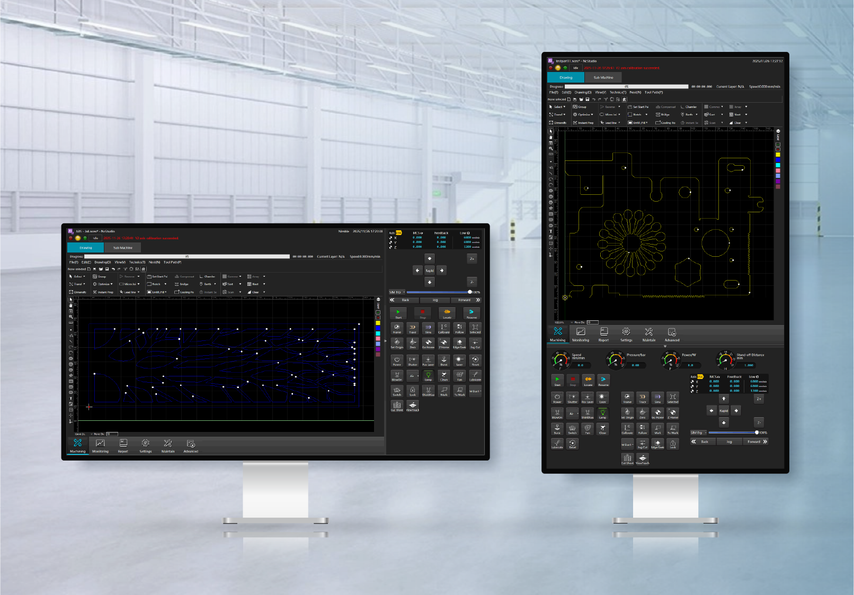This screenshot has width=854, height=595.
Task: Click Edge Seek icon on the portrait monitor
Action: (x=657, y=444)
